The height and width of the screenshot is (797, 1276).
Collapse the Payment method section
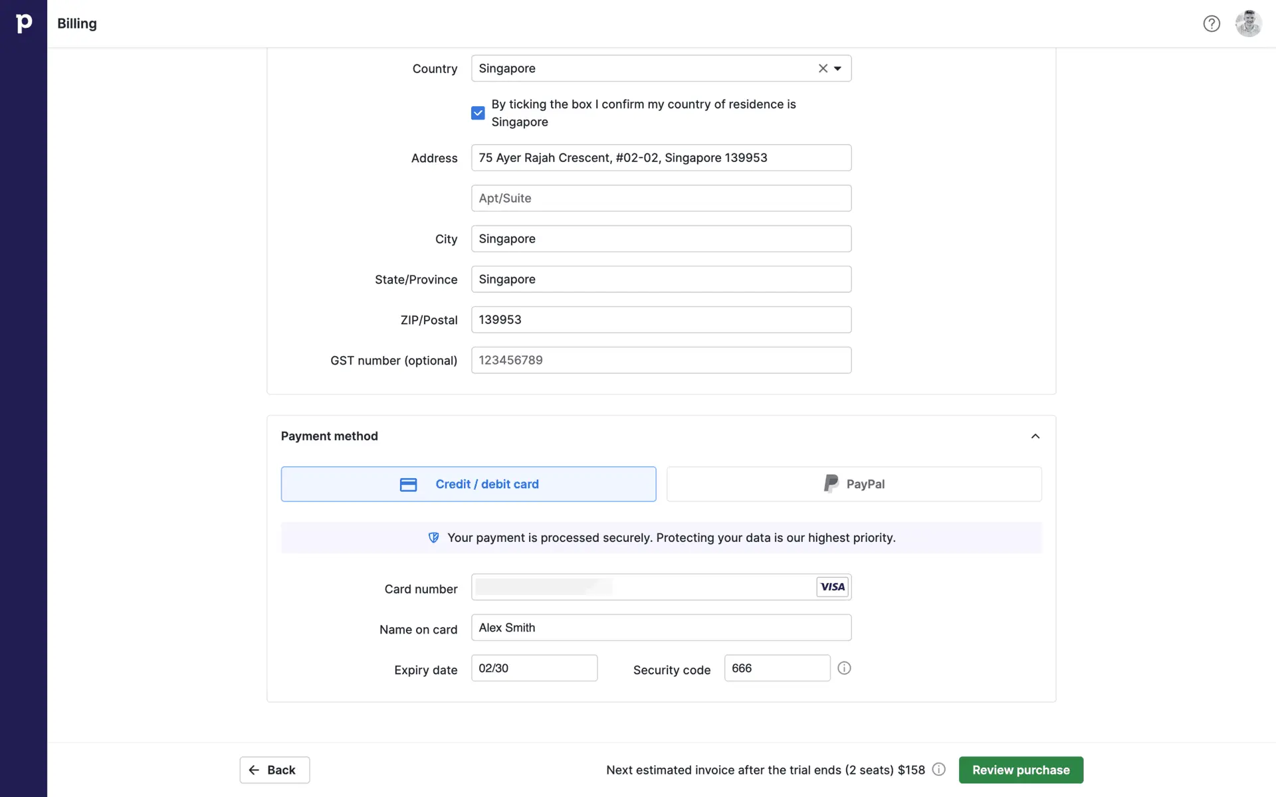[x=1035, y=436]
